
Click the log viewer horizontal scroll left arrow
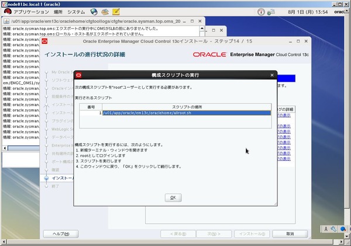(x=5, y=148)
